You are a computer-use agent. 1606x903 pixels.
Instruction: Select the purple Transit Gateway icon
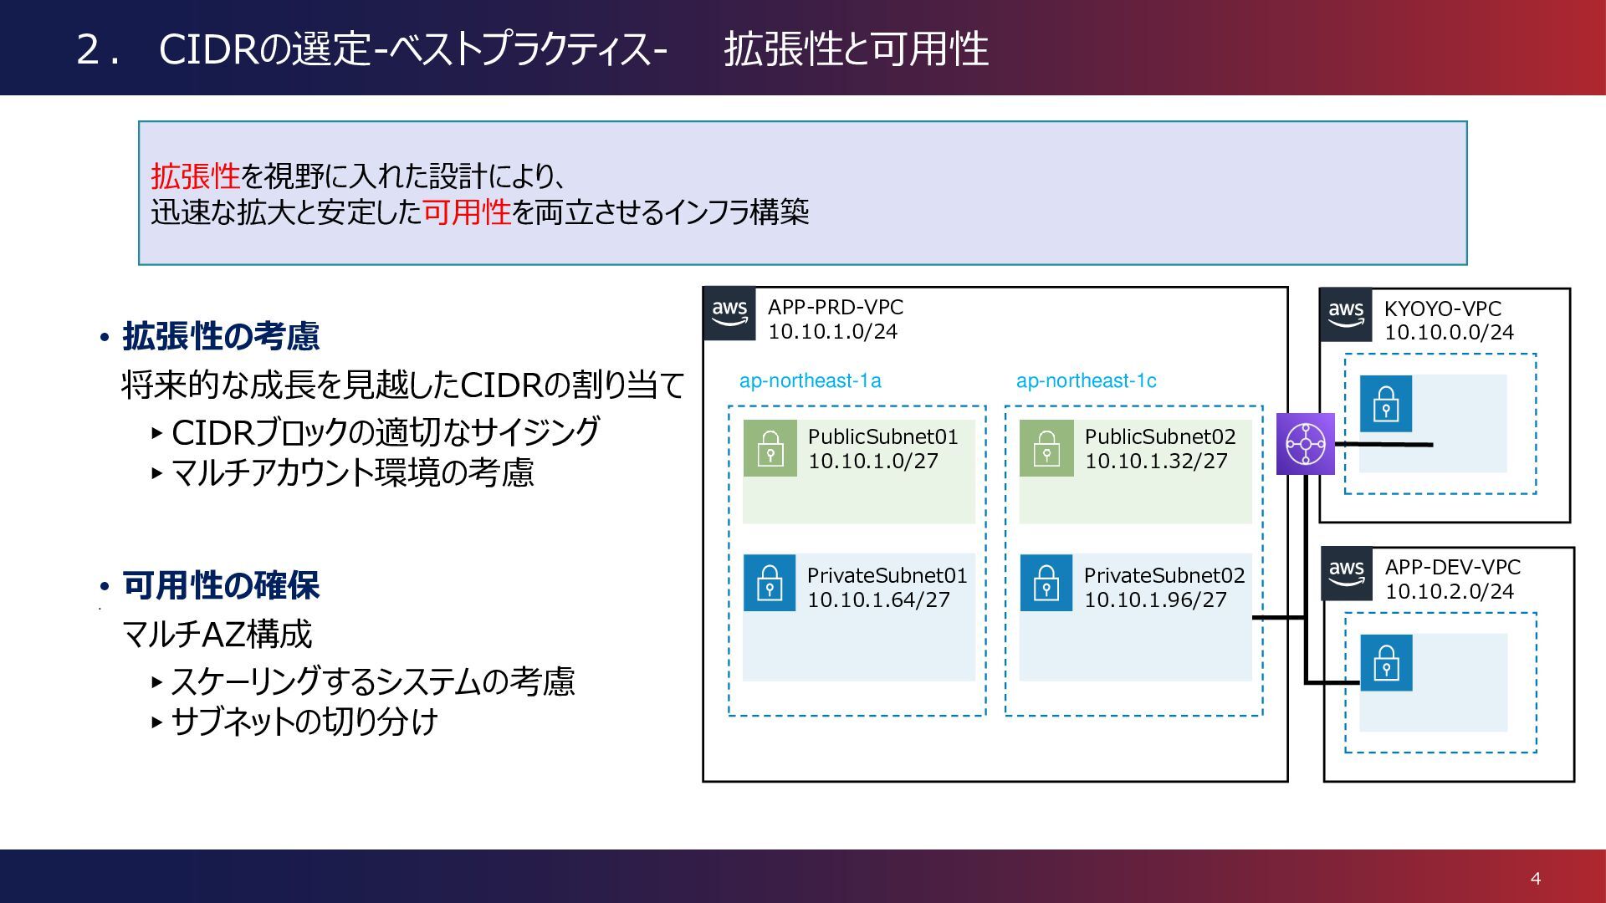(x=1305, y=444)
